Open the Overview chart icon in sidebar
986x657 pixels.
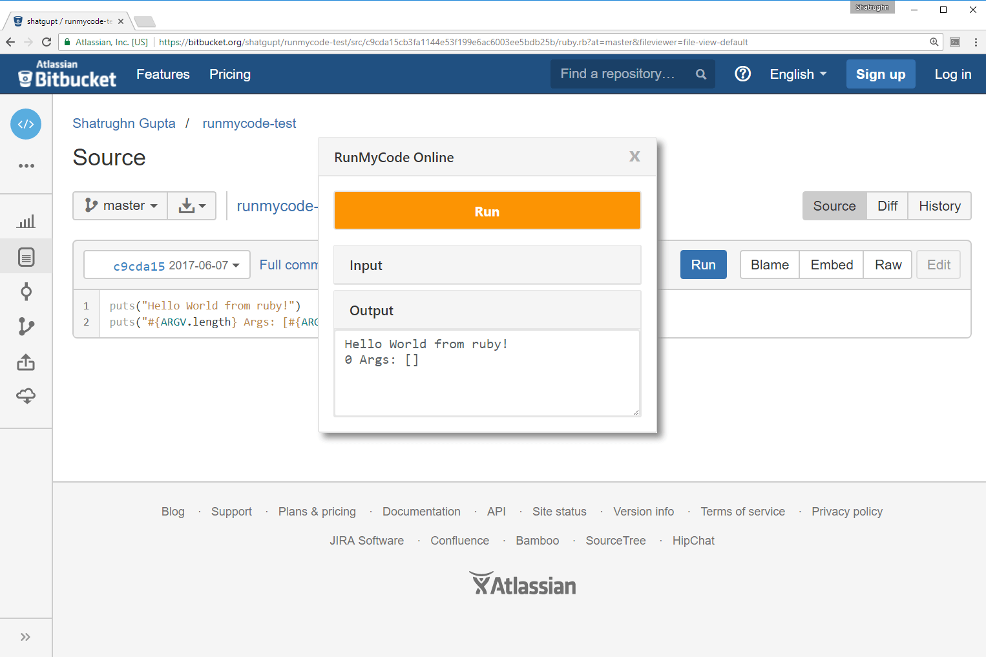point(26,222)
